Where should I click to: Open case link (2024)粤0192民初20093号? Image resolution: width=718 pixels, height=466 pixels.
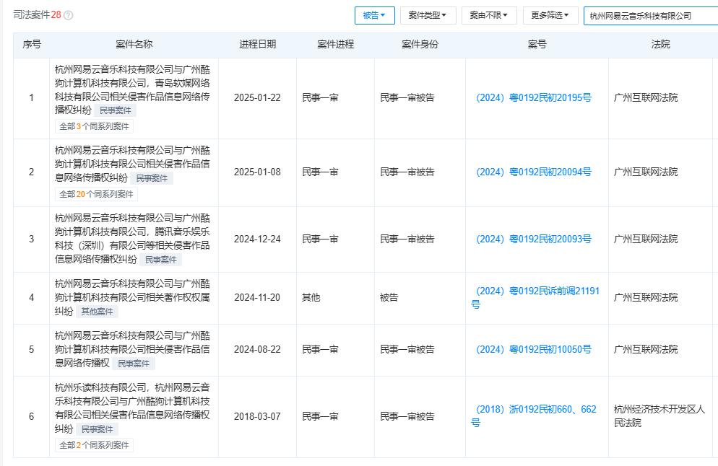point(534,239)
